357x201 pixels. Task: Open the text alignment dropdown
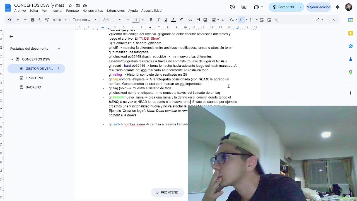[215, 20]
